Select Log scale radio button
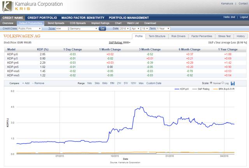Image resolution: width=249 pixels, height=168 pixels. pyautogui.click(x=223, y=83)
